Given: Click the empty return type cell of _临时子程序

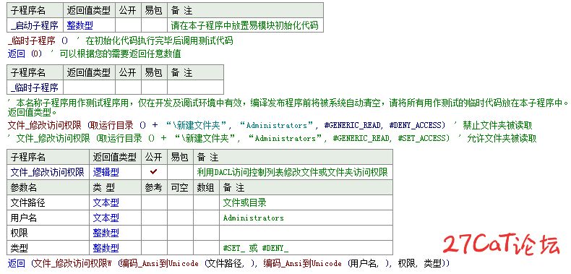Looking at the screenshot, I should click(89, 87).
